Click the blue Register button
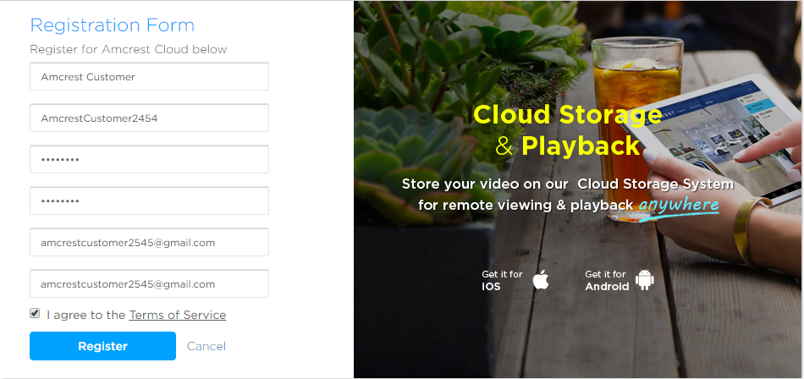The width and height of the screenshot is (804, 379). [x=102, y=346]
